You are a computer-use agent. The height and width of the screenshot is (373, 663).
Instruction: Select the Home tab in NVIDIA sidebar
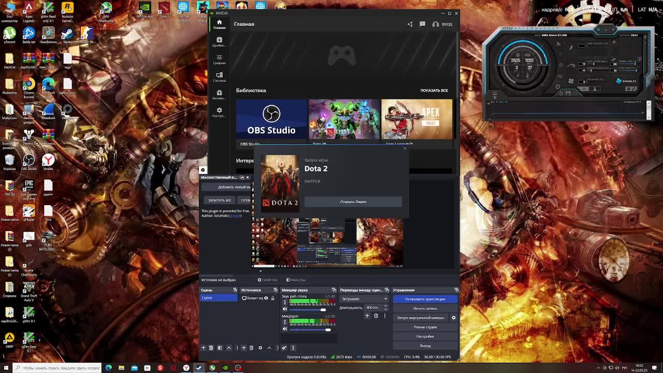(219, 24)
